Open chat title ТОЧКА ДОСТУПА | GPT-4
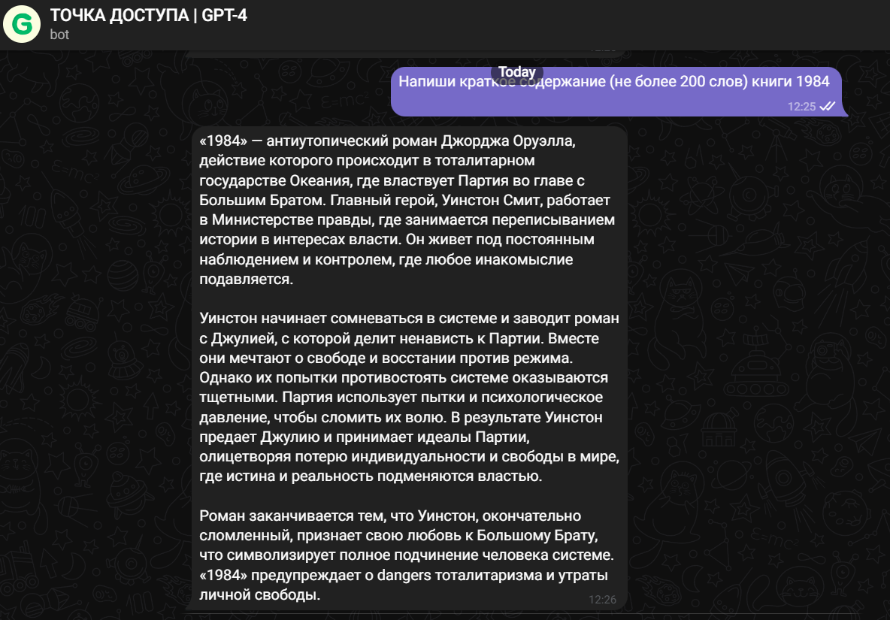Viewport: 890px width, 620px height. coord(149,15)
